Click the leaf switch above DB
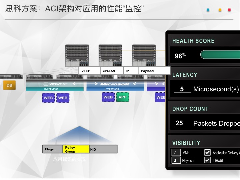This screenshot has height=180, width=240. [x=11, y=77]
